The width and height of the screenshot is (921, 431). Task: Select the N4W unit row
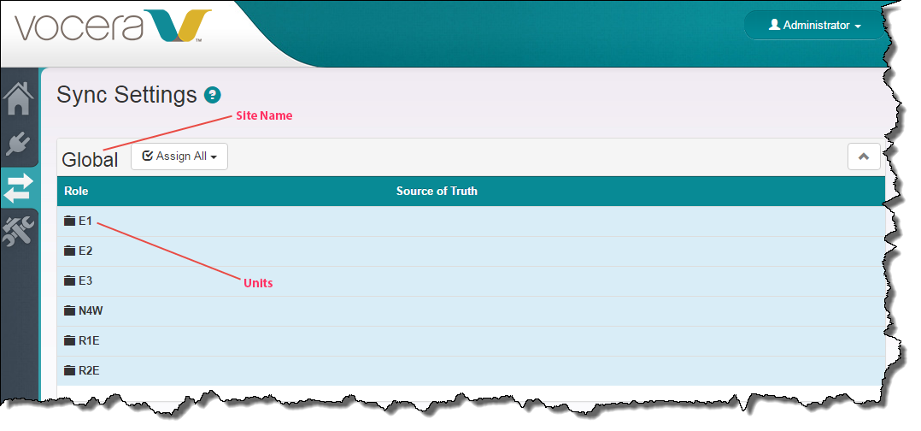(x=471, y=311)
